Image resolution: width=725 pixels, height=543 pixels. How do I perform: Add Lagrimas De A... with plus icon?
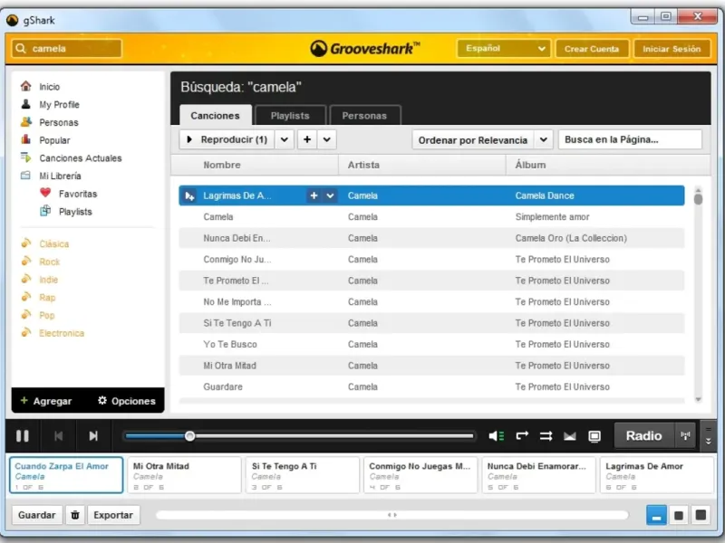(314, 195)
